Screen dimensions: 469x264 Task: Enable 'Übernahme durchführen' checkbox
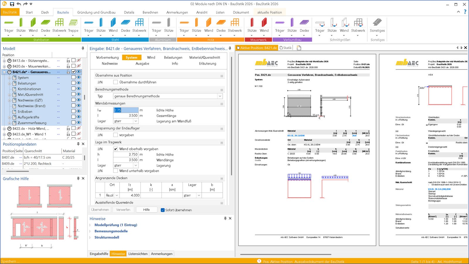[x=115, y=82]
